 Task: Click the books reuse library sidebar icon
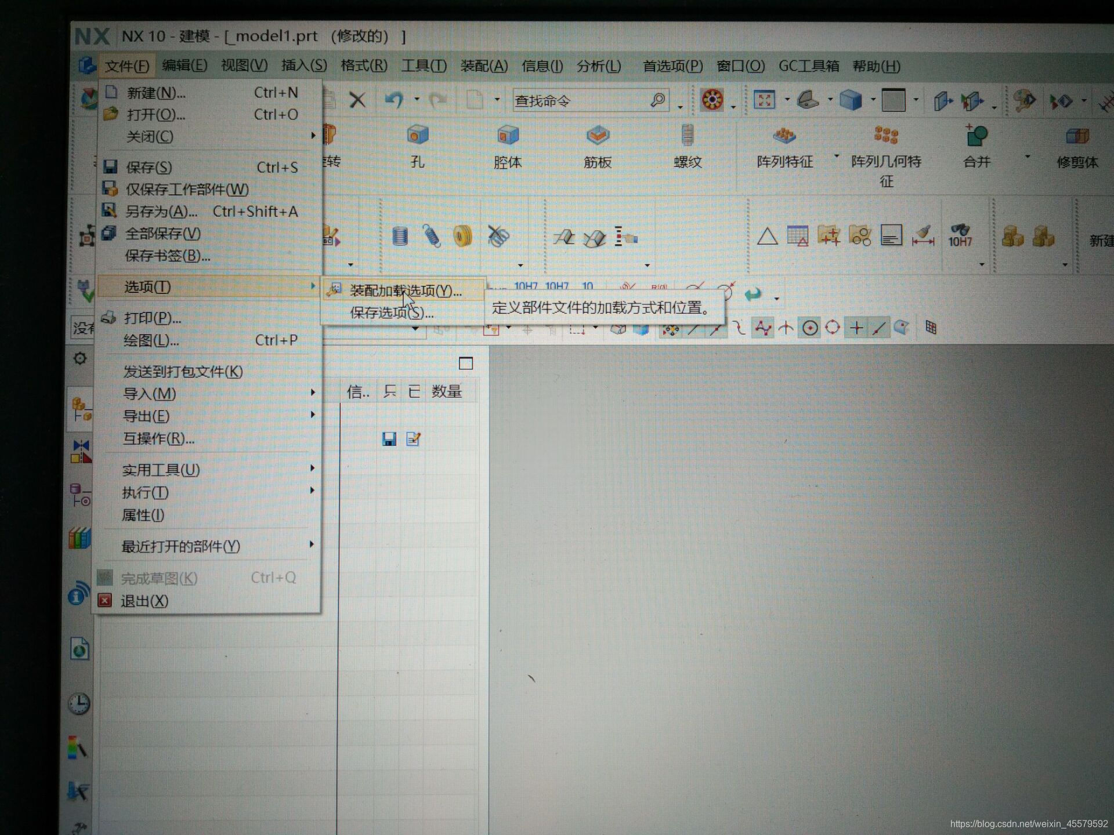[x=79, y=539]
